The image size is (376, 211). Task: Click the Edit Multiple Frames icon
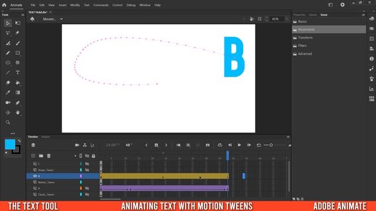click(x=188, y=145)
